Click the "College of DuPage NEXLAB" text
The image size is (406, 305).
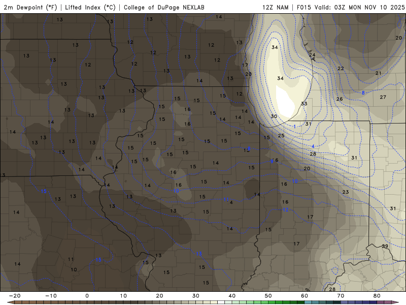pos(164,7)
